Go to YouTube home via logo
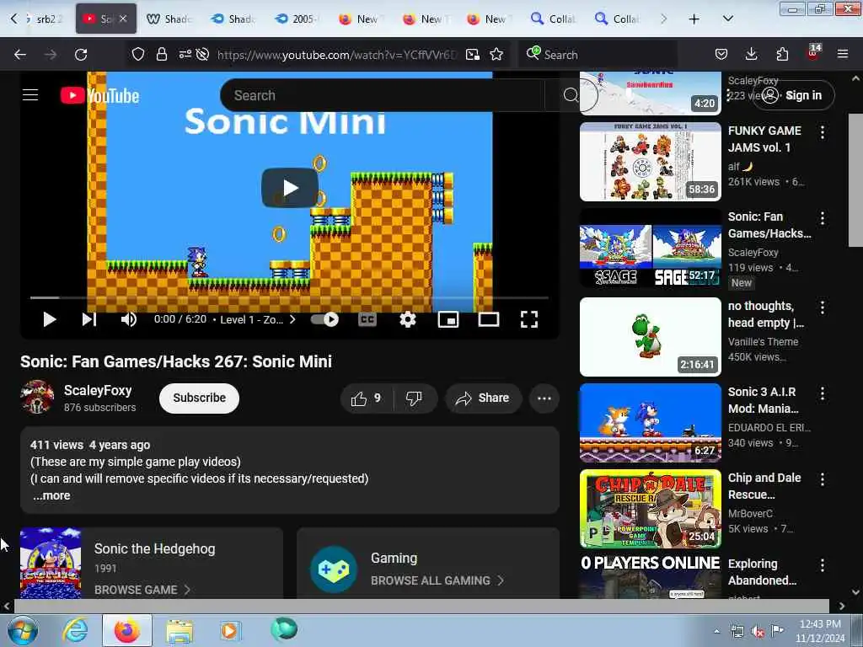863x647 pixels. point(99,96)
